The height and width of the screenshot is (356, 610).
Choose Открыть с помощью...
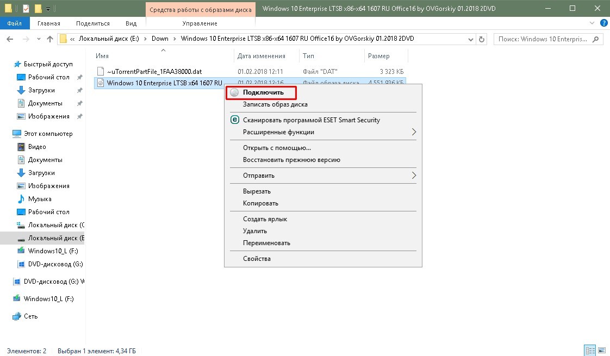click(x=277, y=148)
